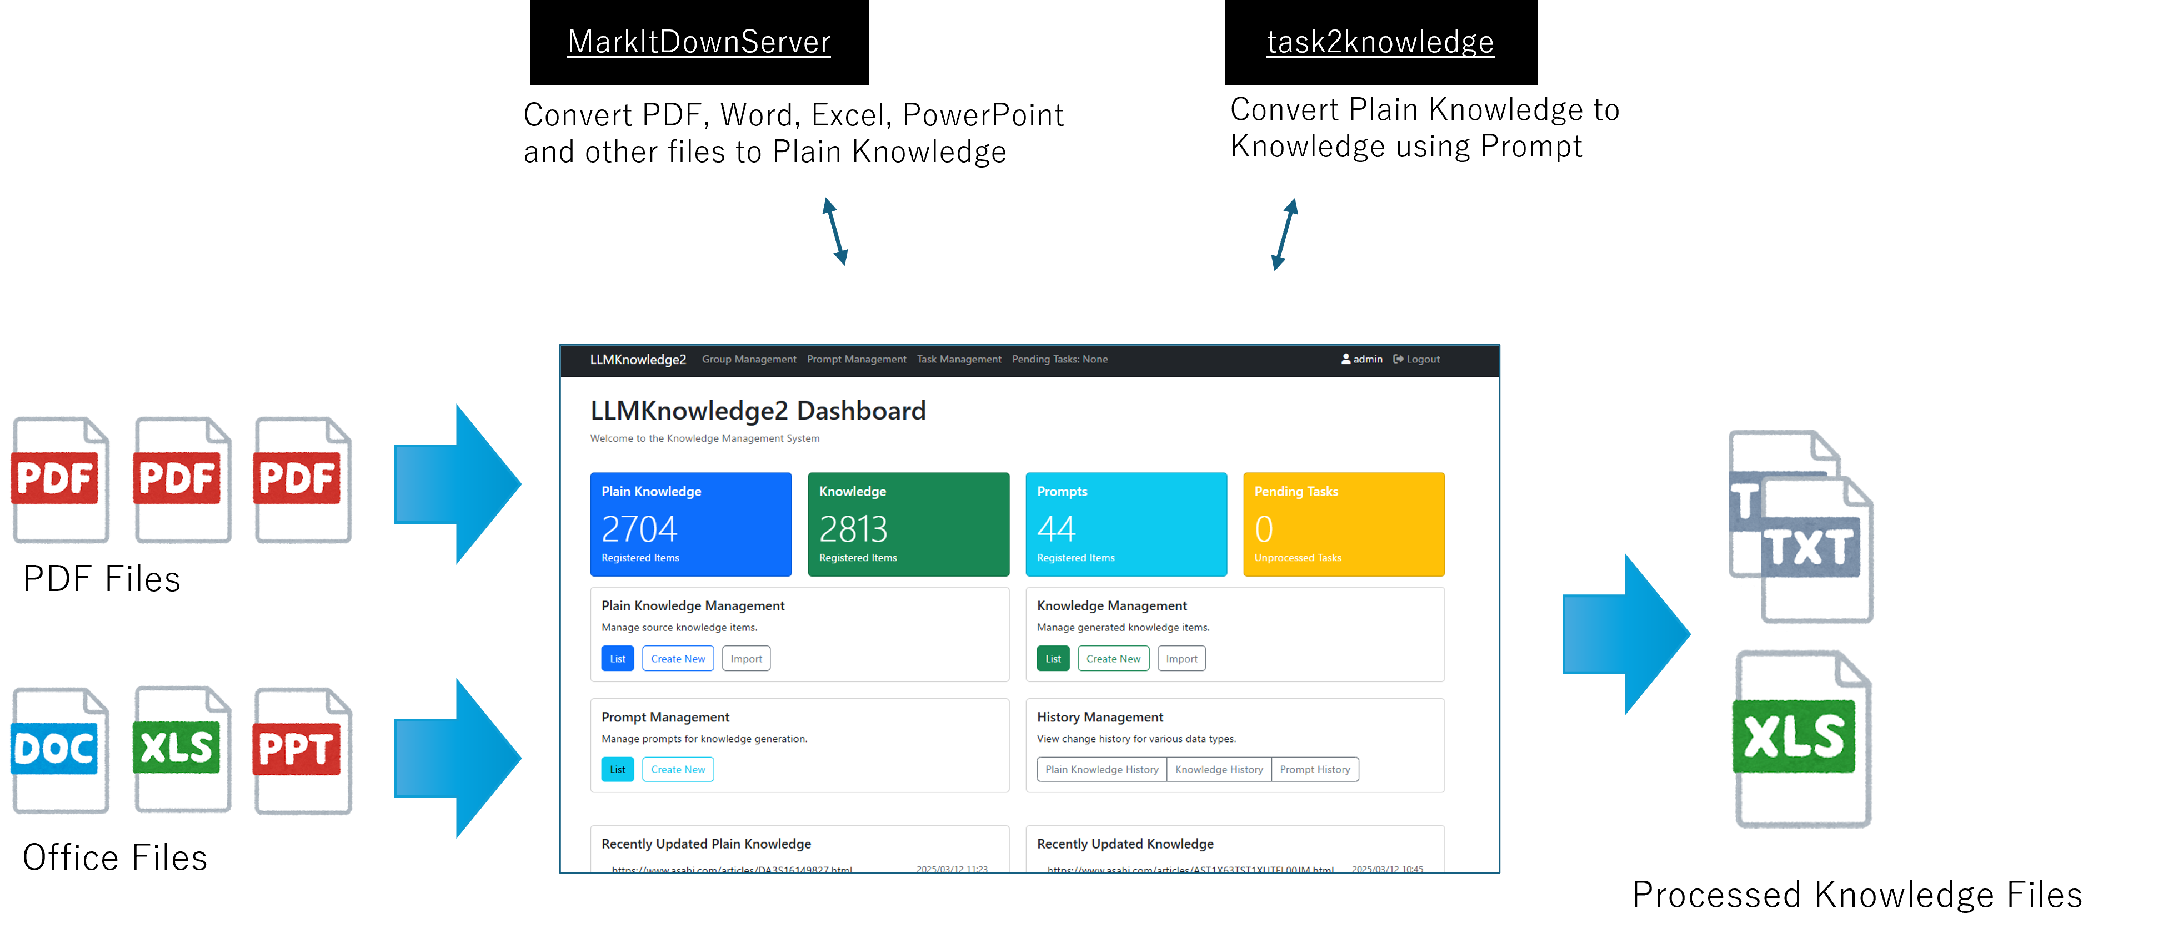Viewport: 2158px width, 939px height.
Task: Click the LLMKnowledge2 brand link
Action: point(638,359)
